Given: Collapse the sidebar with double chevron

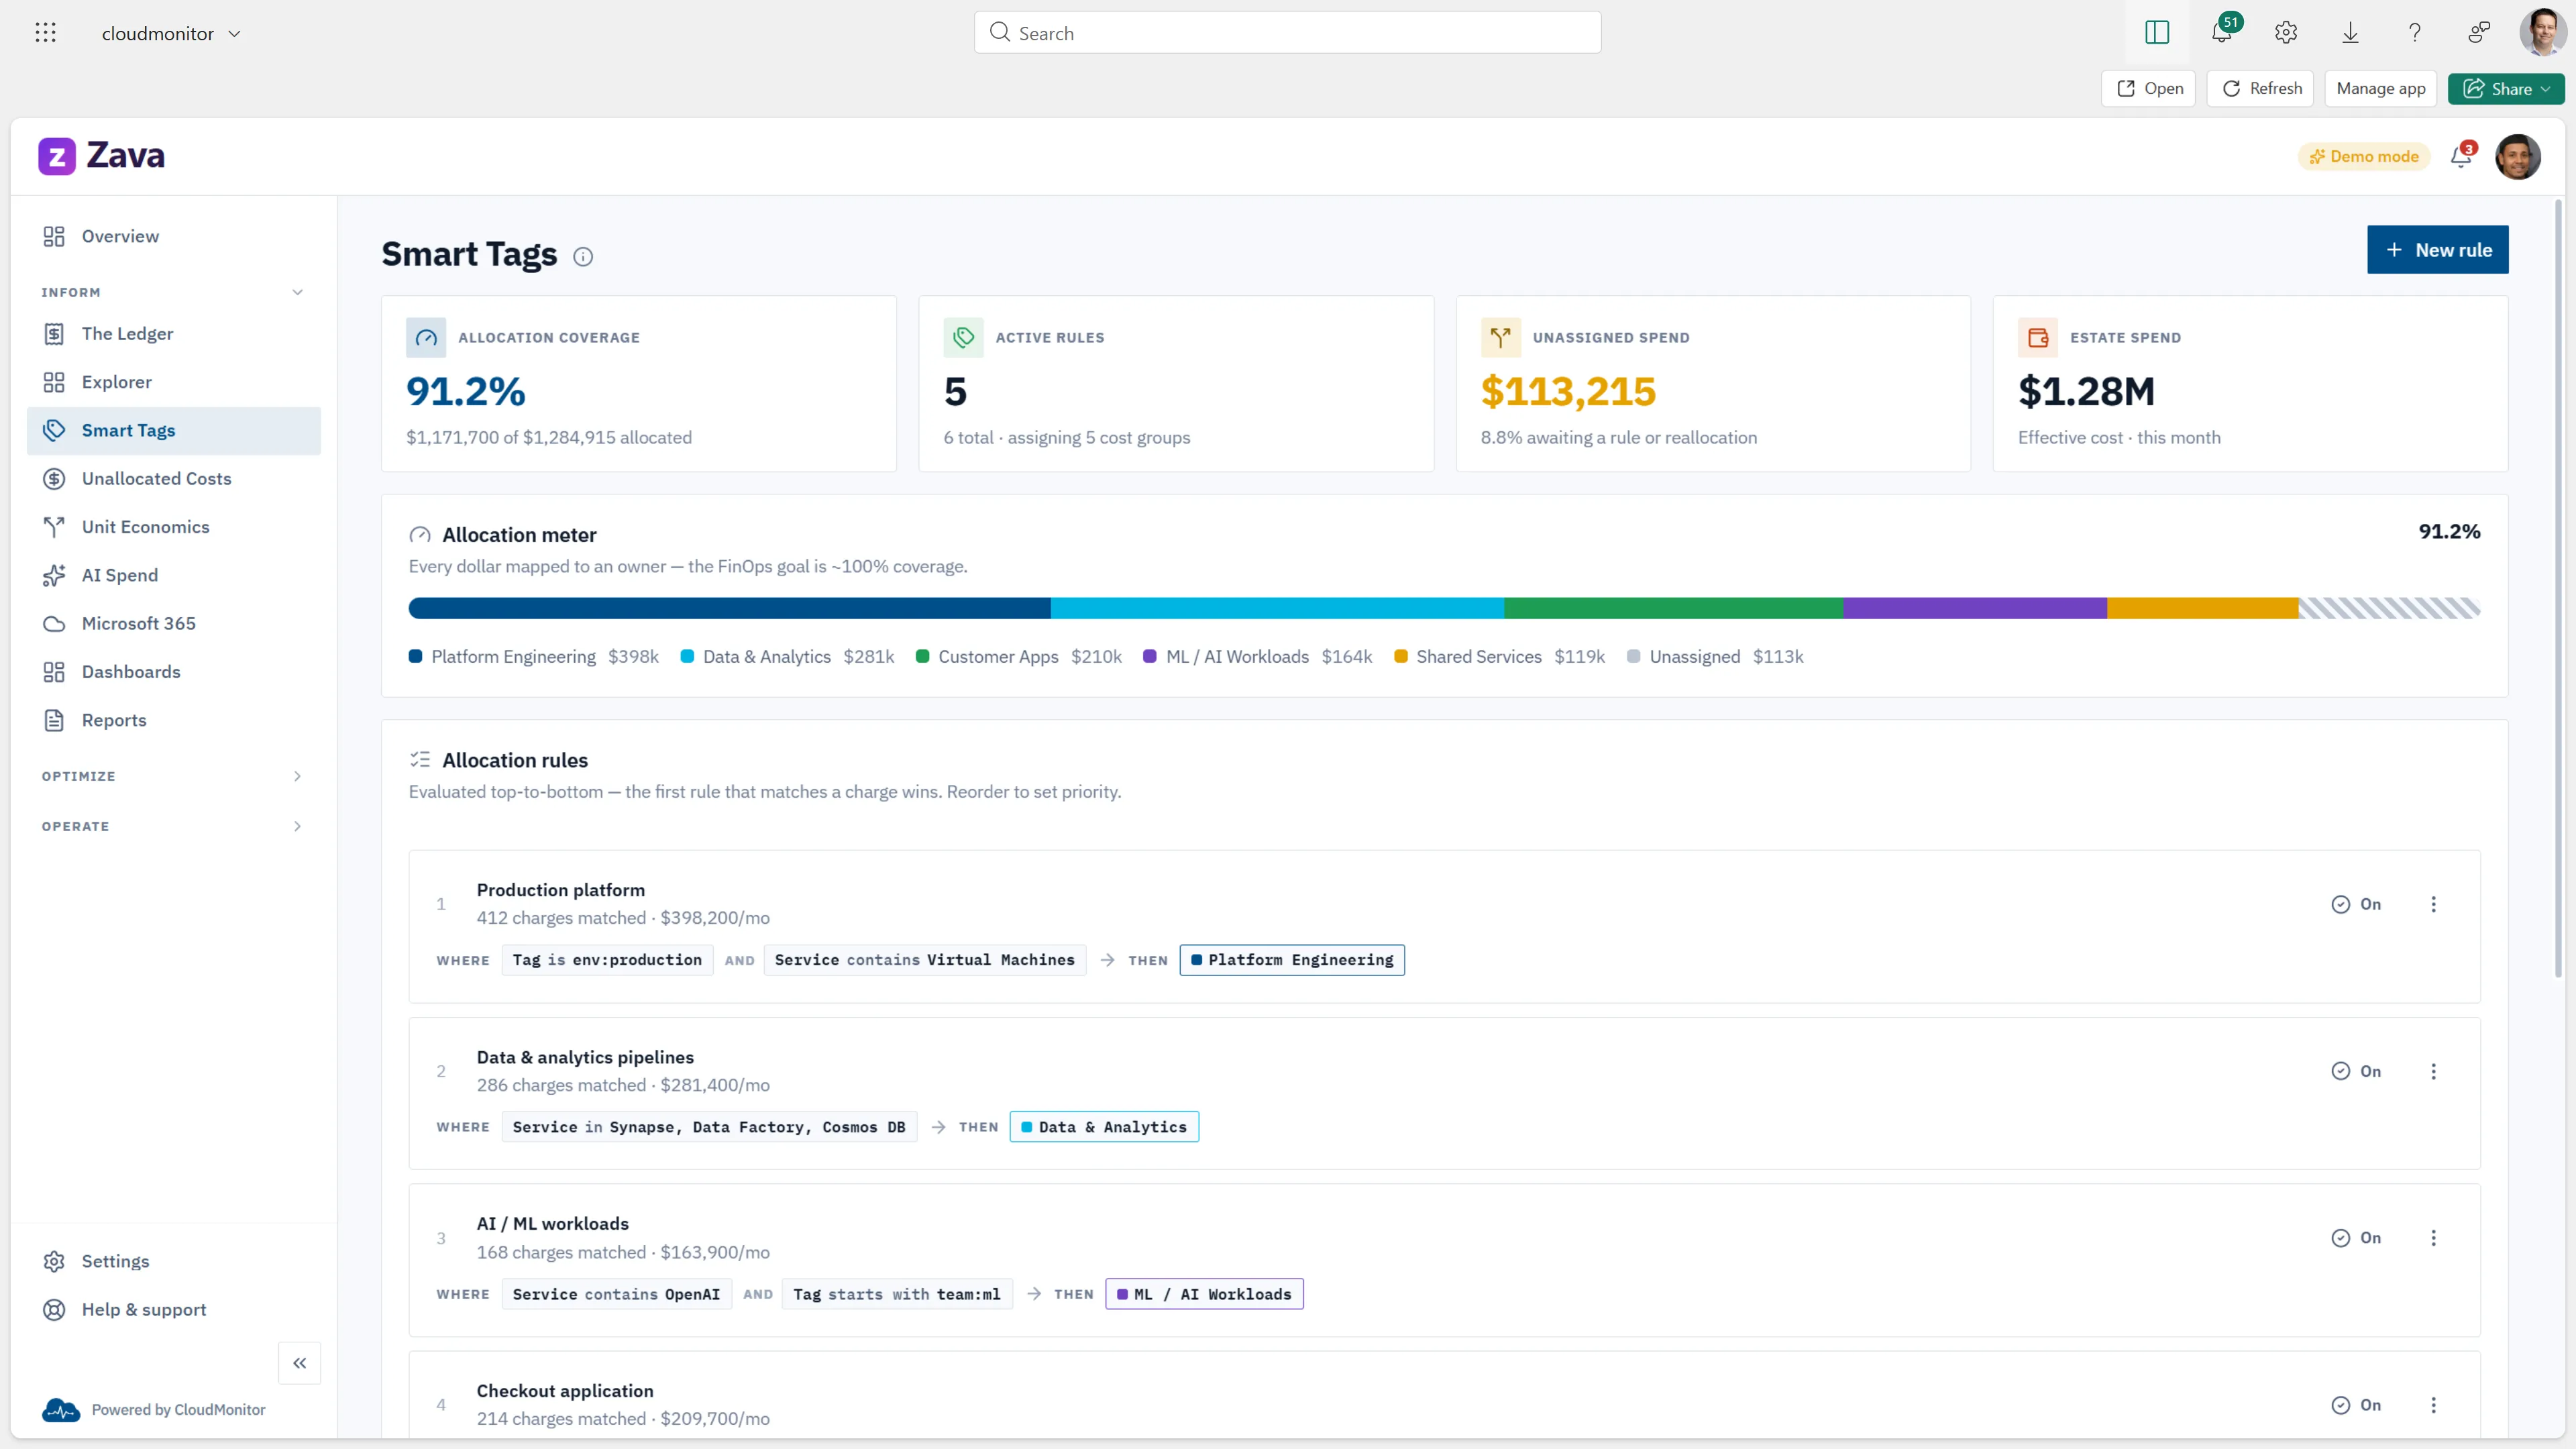Looking at the screenshot, I should pyautogui.click(x=299, y=1363).
